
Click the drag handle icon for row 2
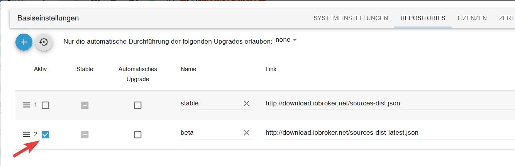click(x=26, y=134)
